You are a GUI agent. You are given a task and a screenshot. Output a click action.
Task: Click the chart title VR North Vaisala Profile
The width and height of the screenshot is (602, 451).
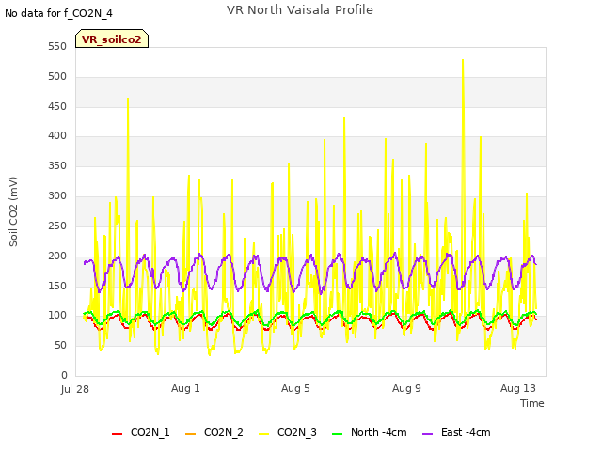click(300, 10)
